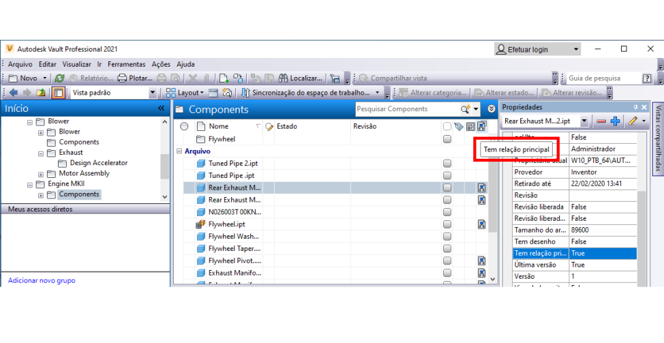Viewport: 664px width, 343px height.
Task: Tick the Tuned Pipe 2.ipt checkbox
Action: [x=447, y=164]
